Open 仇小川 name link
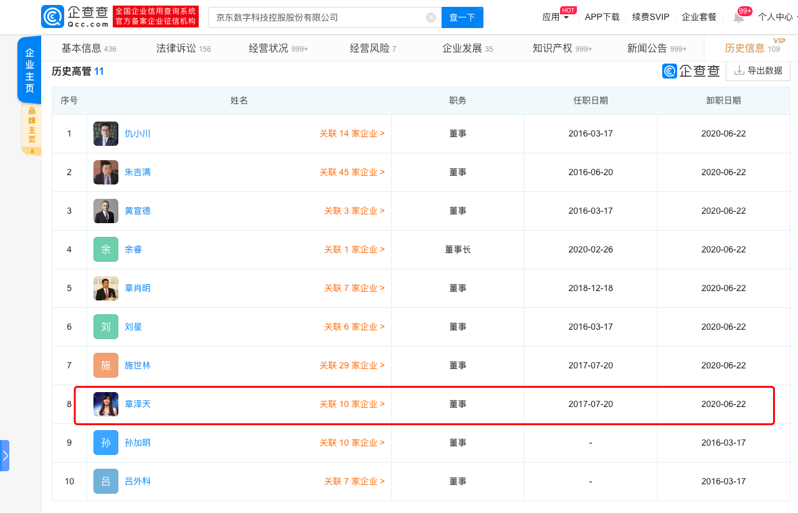The width and height of the screenshot is (798, 513). tap(138, 133)
